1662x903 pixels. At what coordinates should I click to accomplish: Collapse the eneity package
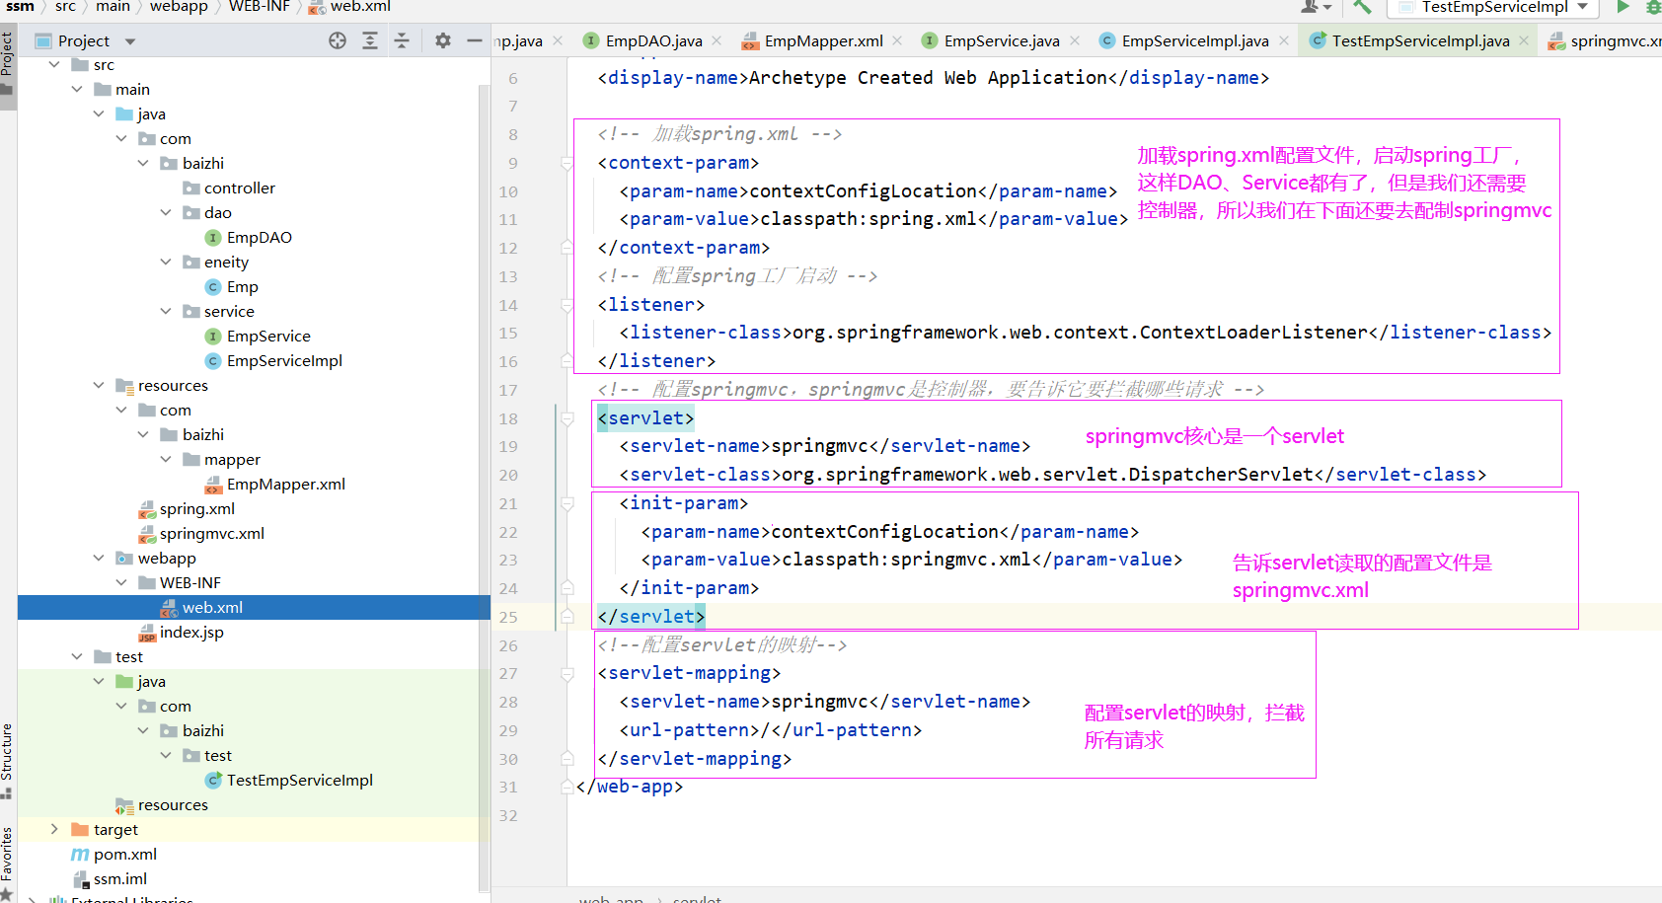166,262
